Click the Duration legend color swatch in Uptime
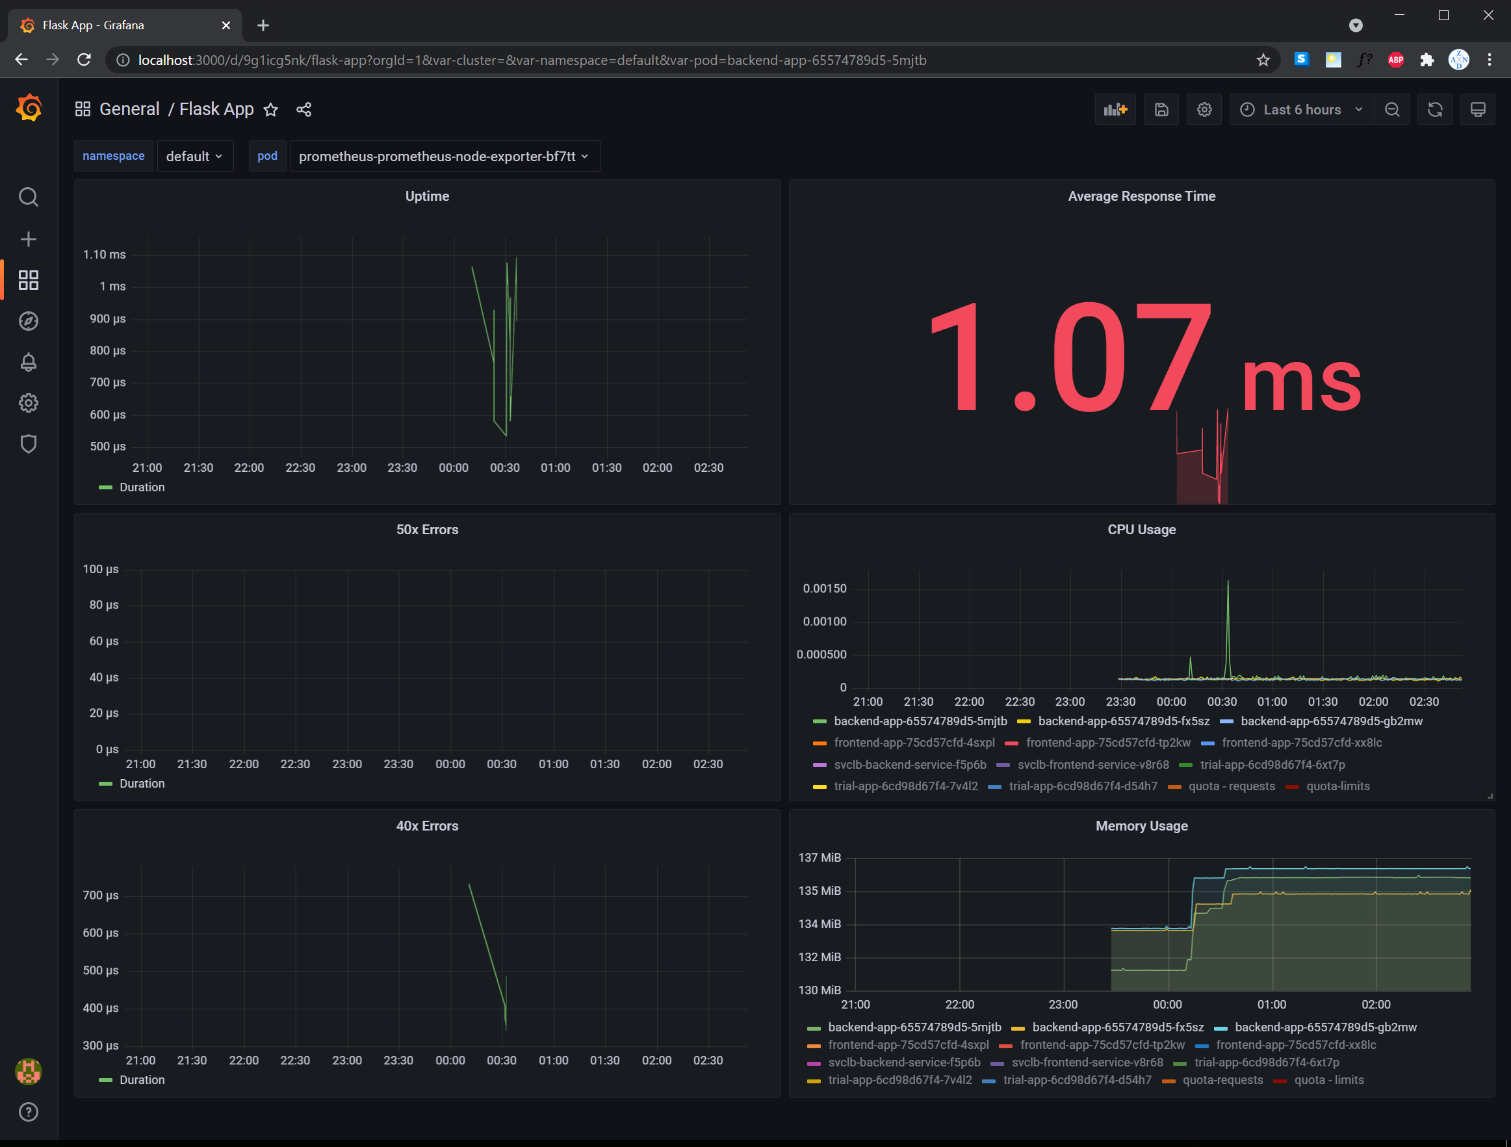The image size is (1511, 1147). (x=105, y=488)
